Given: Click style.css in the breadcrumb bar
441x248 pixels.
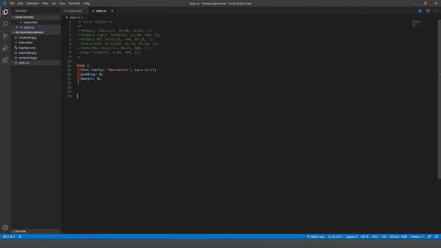Looking at the screenshot, I should [x=74, y=17].
